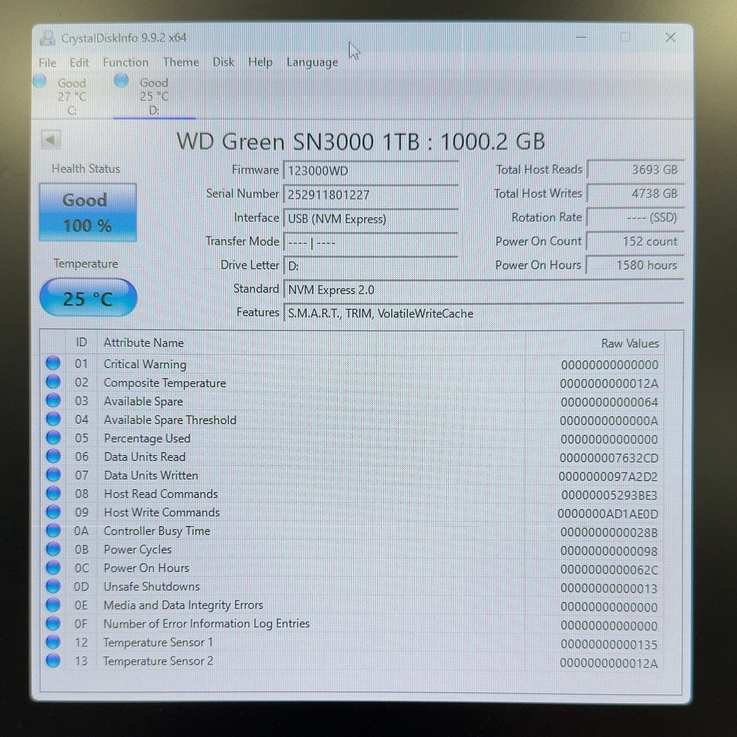
Task: Click the previous disk arrow button
Action: [50, 140]
